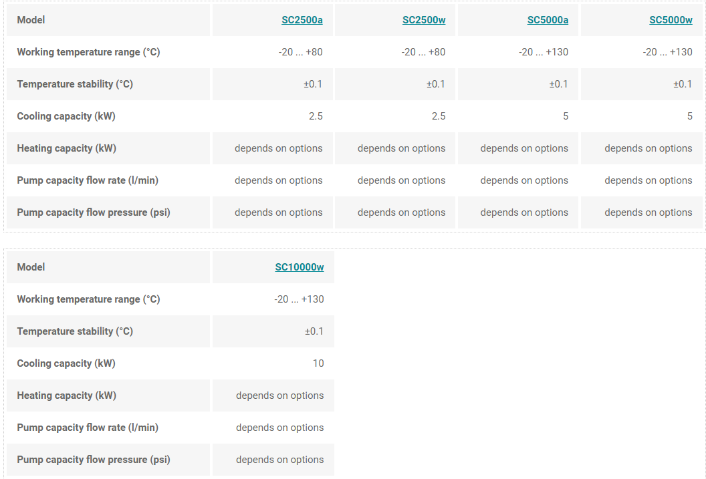This screenshot has width=706, height=479.
Task: Open the SC2500w model link
Action: pyautogui.click(x=424, y=20)
